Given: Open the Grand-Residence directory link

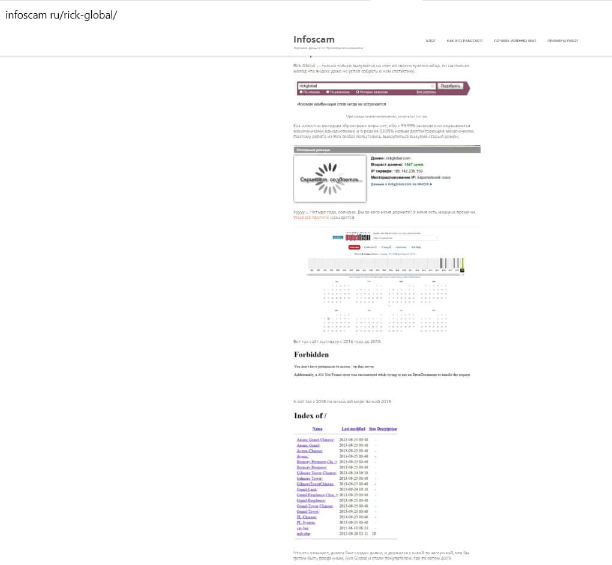Looking at the screenshot, I should [311, 501].
